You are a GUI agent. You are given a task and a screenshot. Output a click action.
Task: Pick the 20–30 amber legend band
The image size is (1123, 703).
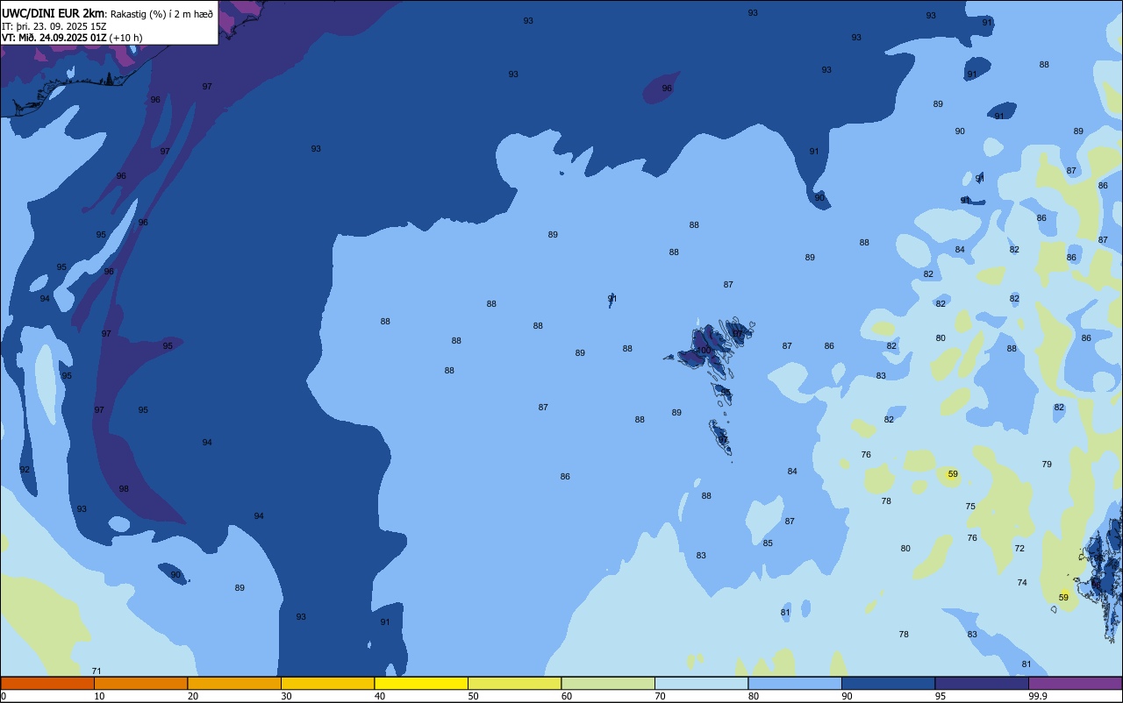click(x=234, y=683)
